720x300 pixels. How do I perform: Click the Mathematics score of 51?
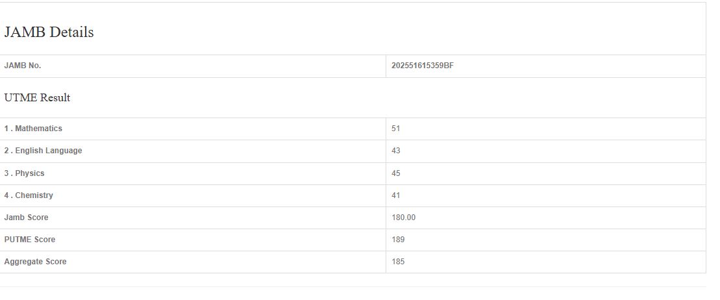point(396,129)
